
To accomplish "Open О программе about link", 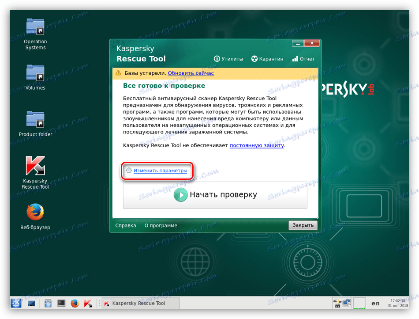I will pyautogui.click(x=161, y=226).
